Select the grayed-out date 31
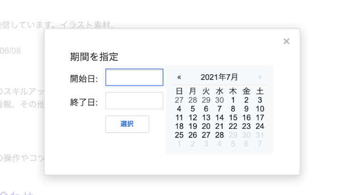Screen dimensions: 347x195 [x=260, y=135]
